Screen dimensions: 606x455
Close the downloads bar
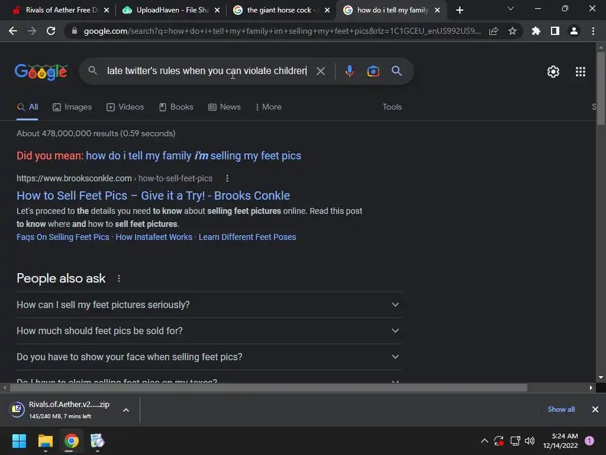pos(595,409)
